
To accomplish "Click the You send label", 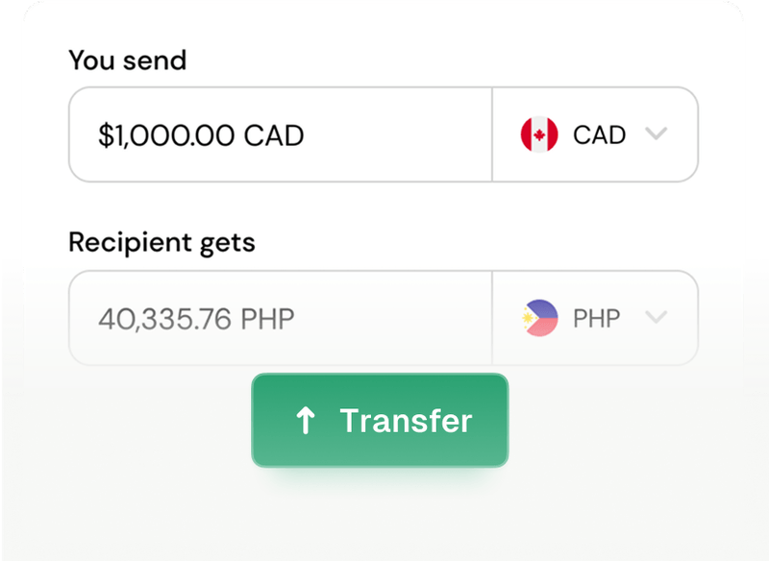I will pos(126,60).
